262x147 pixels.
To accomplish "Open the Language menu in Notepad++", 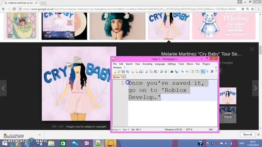I will pos(160,64).
